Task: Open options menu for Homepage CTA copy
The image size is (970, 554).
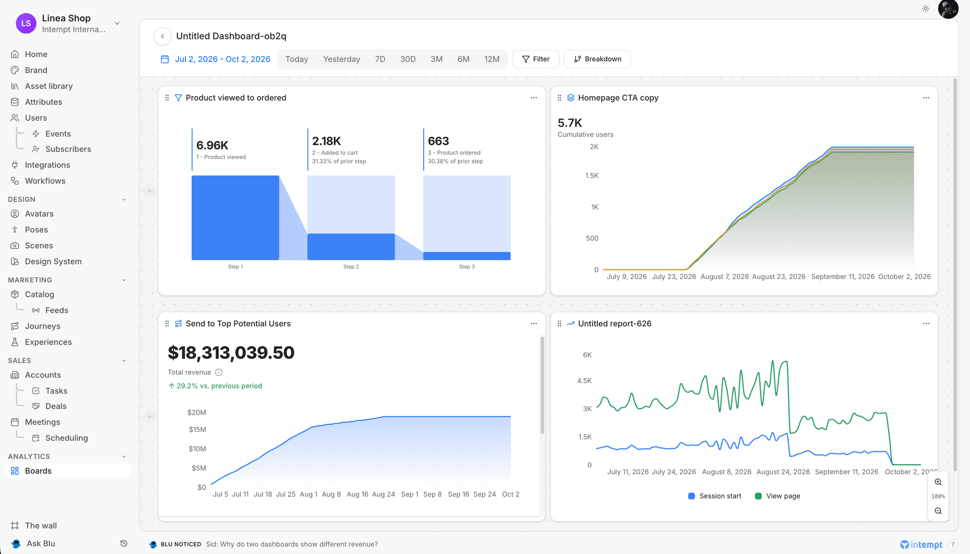Action: (926, 98)
